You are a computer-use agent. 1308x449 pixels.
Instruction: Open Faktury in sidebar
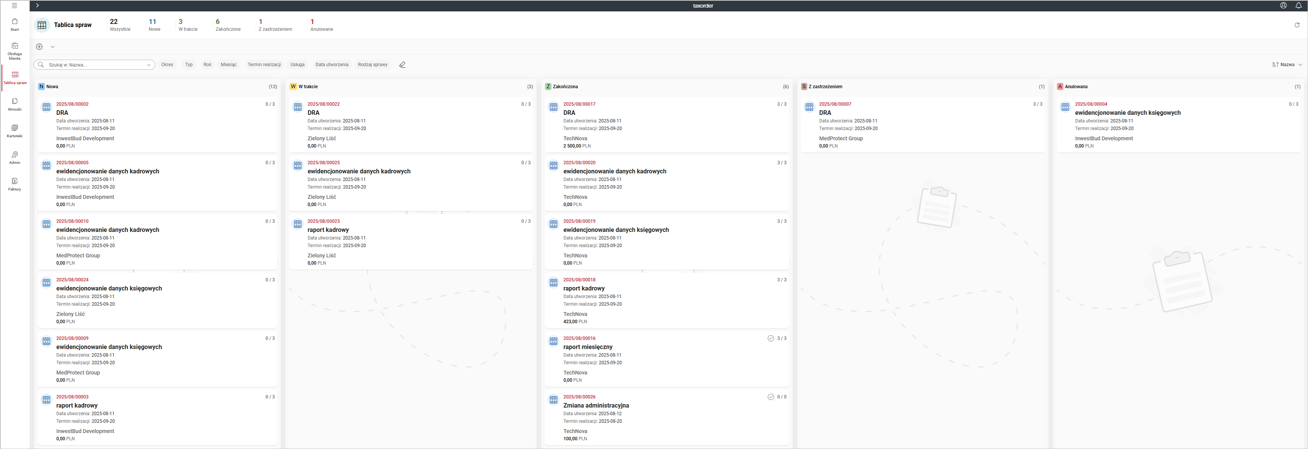(15, 184)
